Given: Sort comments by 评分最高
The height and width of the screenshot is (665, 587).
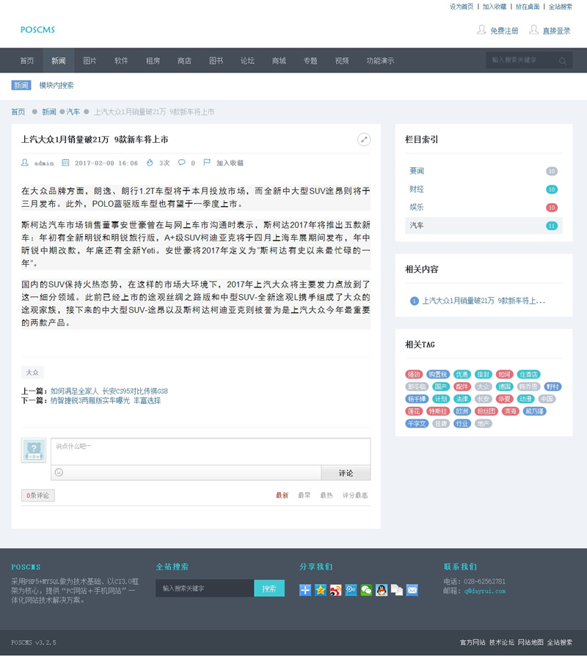Looking at the screenshot, I should (x=355, y=496).
